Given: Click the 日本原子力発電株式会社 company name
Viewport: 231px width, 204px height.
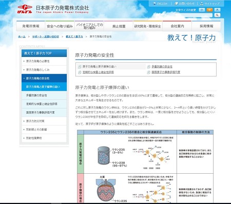Looking at the screenshot, I should click(63, 8).
